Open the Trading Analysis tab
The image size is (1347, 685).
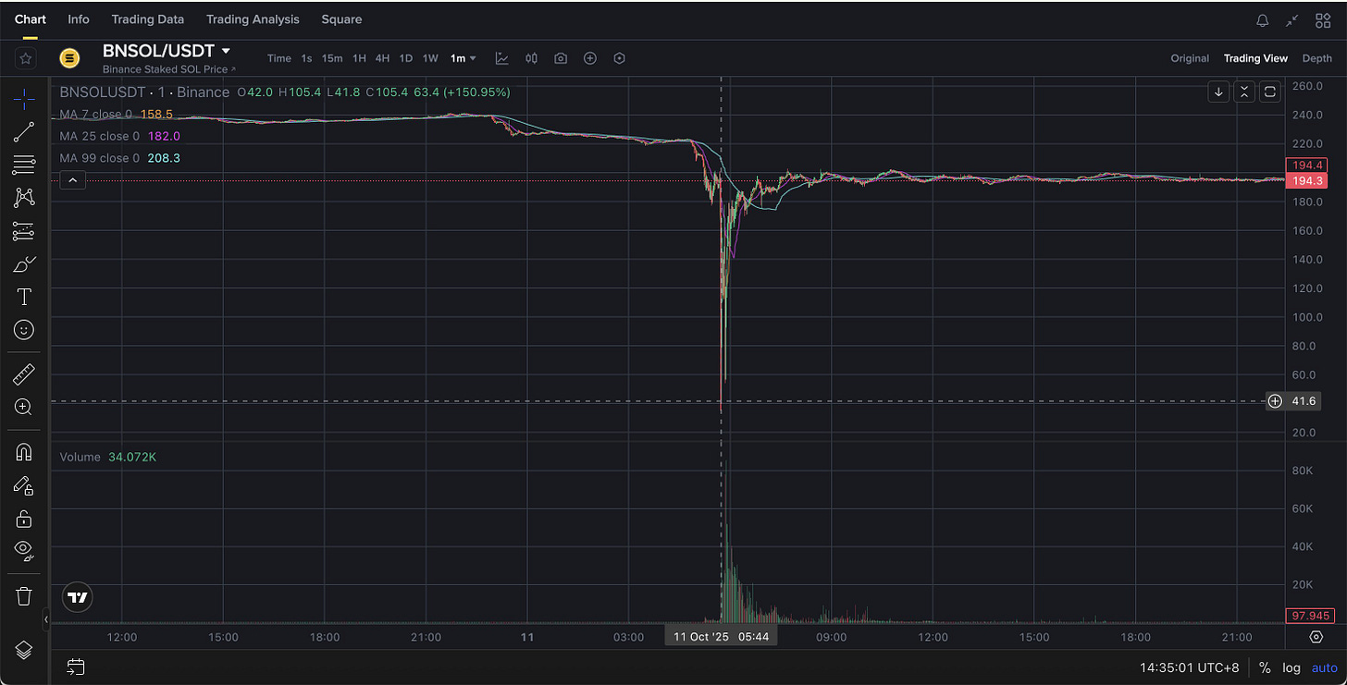click(253, 19)
